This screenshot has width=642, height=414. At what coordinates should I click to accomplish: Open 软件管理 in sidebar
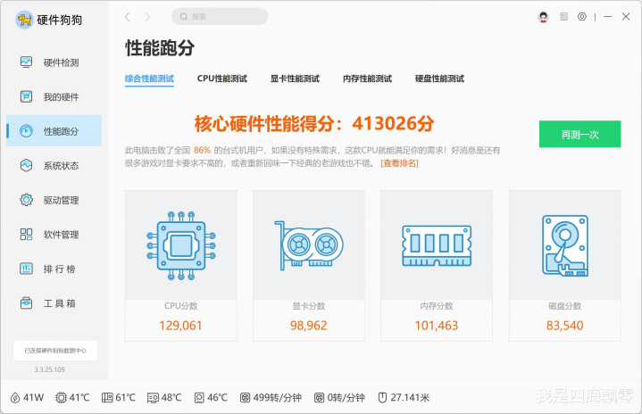(54, 234)
